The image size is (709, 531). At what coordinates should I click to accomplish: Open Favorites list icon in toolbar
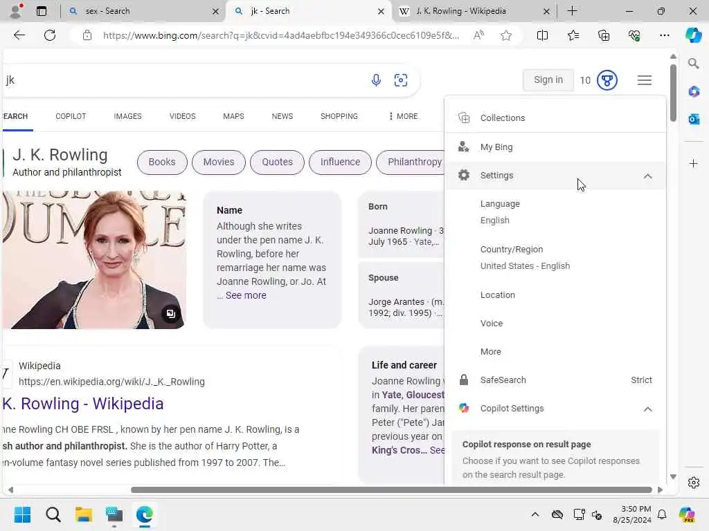pos(573,35)
